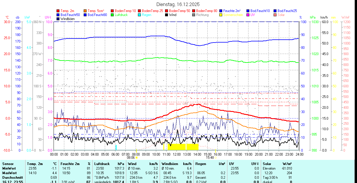Select the orange Temp. 5cm* legend swatch

[x=85, y=11]
